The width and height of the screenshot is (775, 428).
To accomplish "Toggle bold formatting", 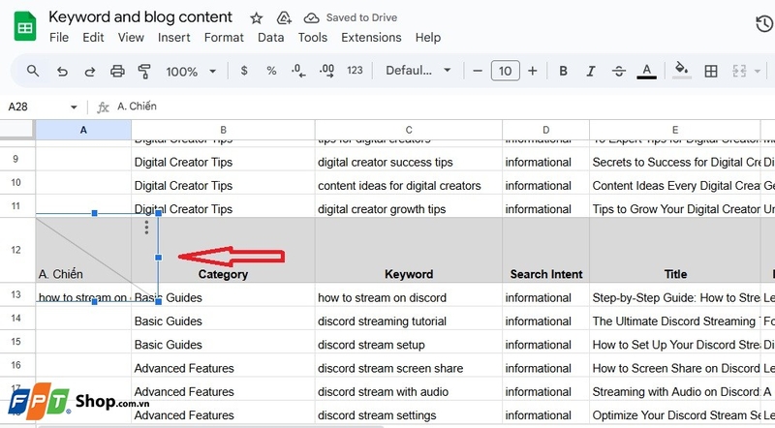I will pos(563,71).
